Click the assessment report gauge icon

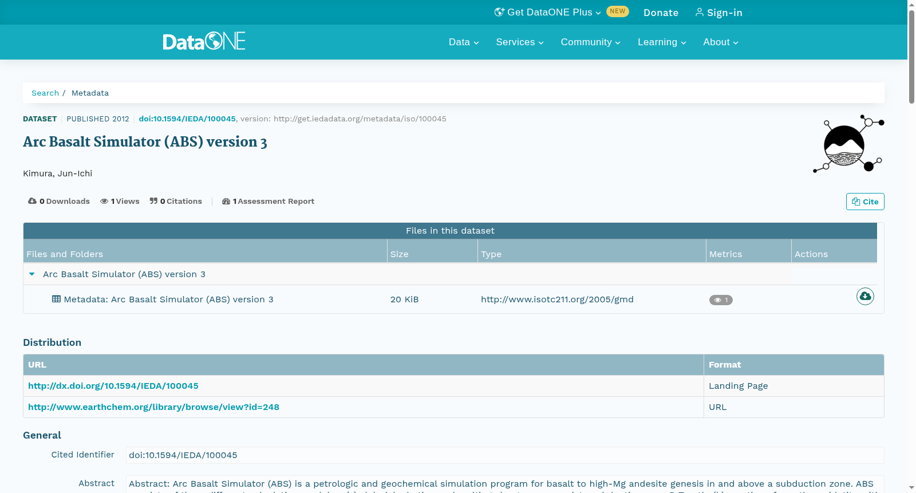[x=226, y=201]
